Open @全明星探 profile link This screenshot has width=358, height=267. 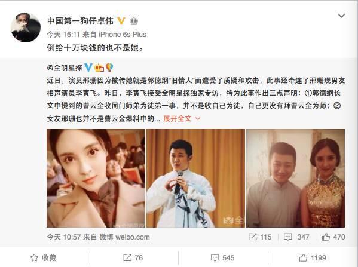click(65, 67)
